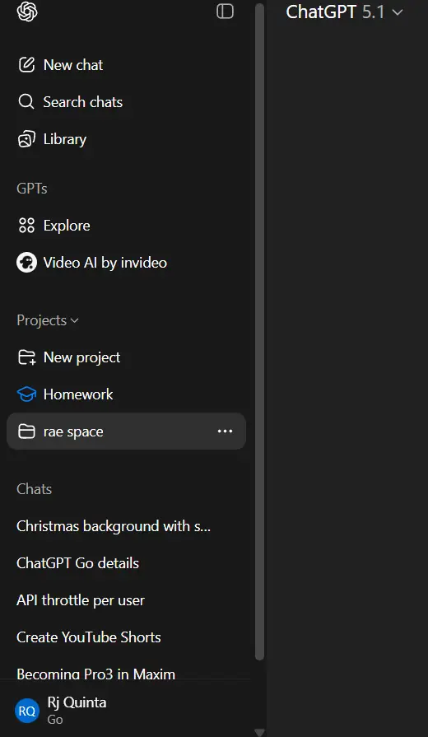The image size is (428, 737).
Task: Open Rj Quinta account menu
Action: pos(126,710)
